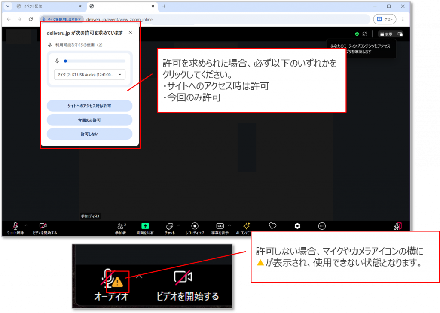Go forward in browser history
The height and width of the screenshot is (313, 440).
click(x=20, y=19)
